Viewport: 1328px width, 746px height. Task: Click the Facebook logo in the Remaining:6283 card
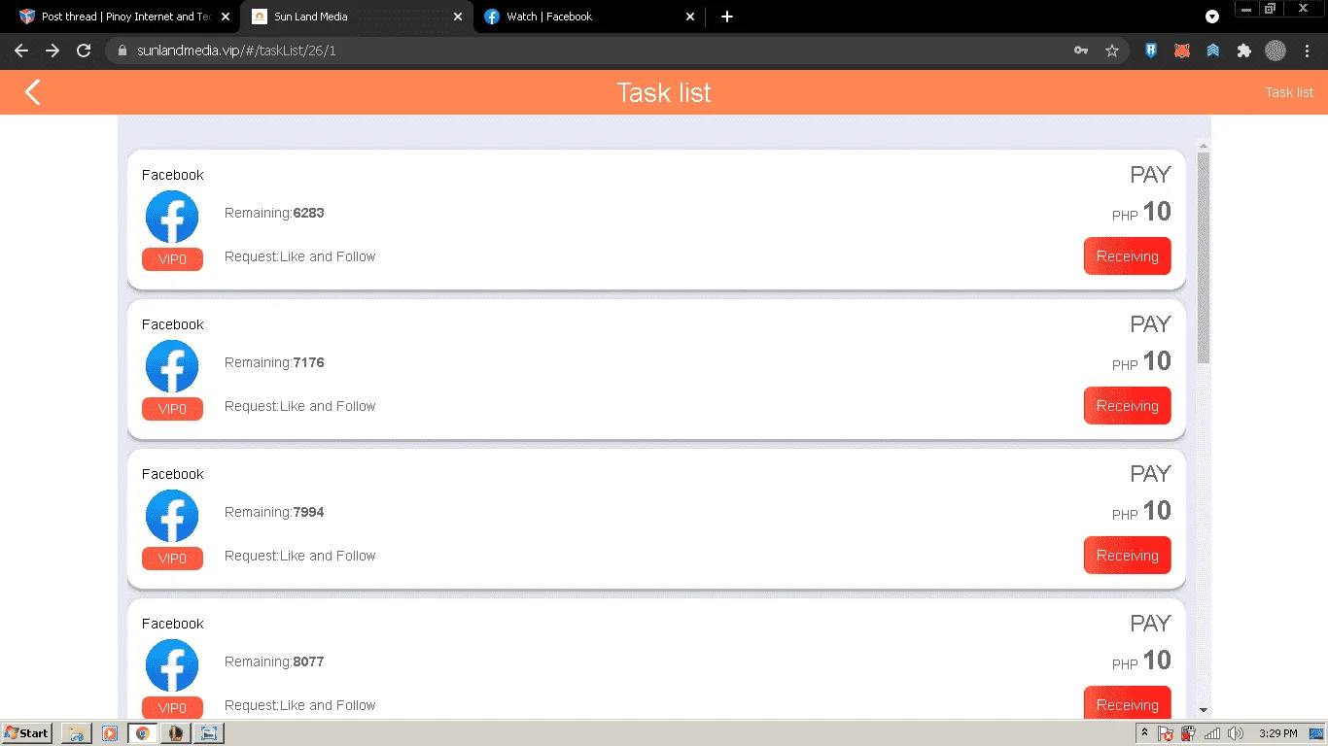coord(172,217)
